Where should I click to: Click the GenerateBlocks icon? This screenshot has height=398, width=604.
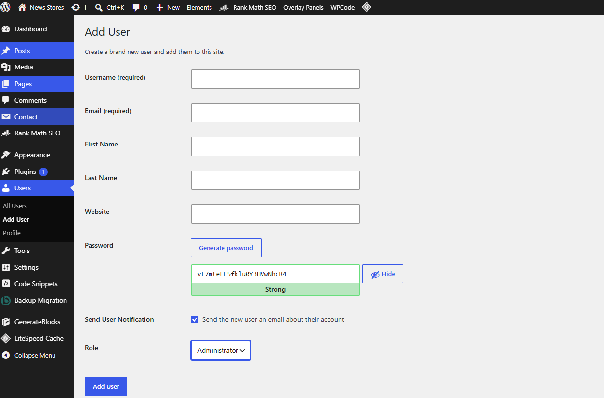tap(6, 322)
